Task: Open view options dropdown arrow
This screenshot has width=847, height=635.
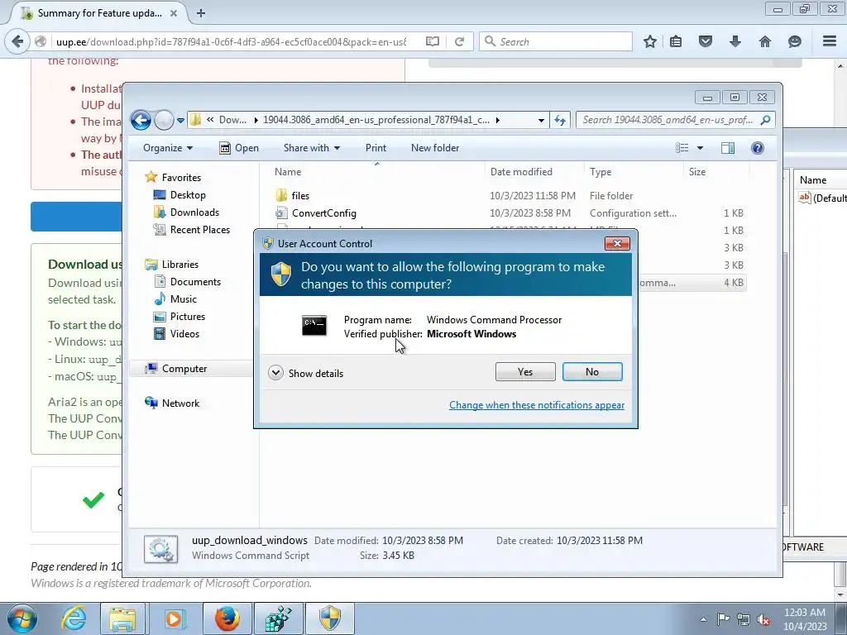Action: click(700, 148)
